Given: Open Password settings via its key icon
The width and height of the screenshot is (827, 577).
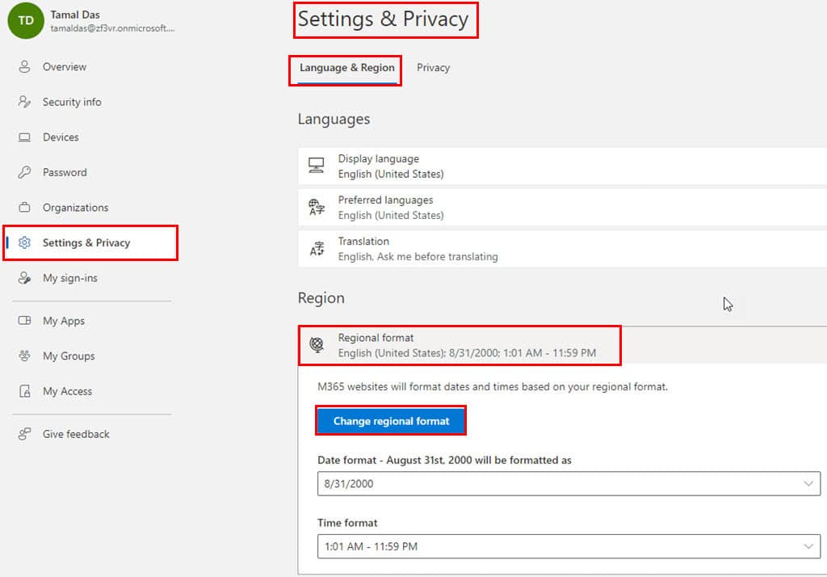Looking at the screenshot, I should [x=27, y=172].
